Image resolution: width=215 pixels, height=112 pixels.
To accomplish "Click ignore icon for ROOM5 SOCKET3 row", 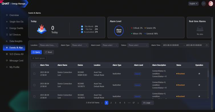I will click(x=199, y=85).
